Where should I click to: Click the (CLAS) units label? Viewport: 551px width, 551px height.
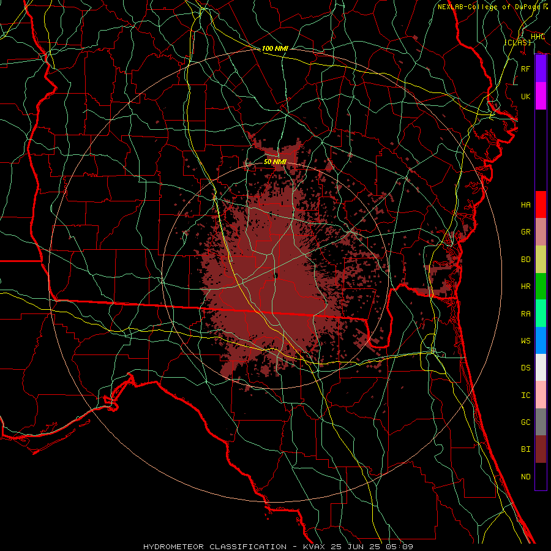click(x=518, y=42)
